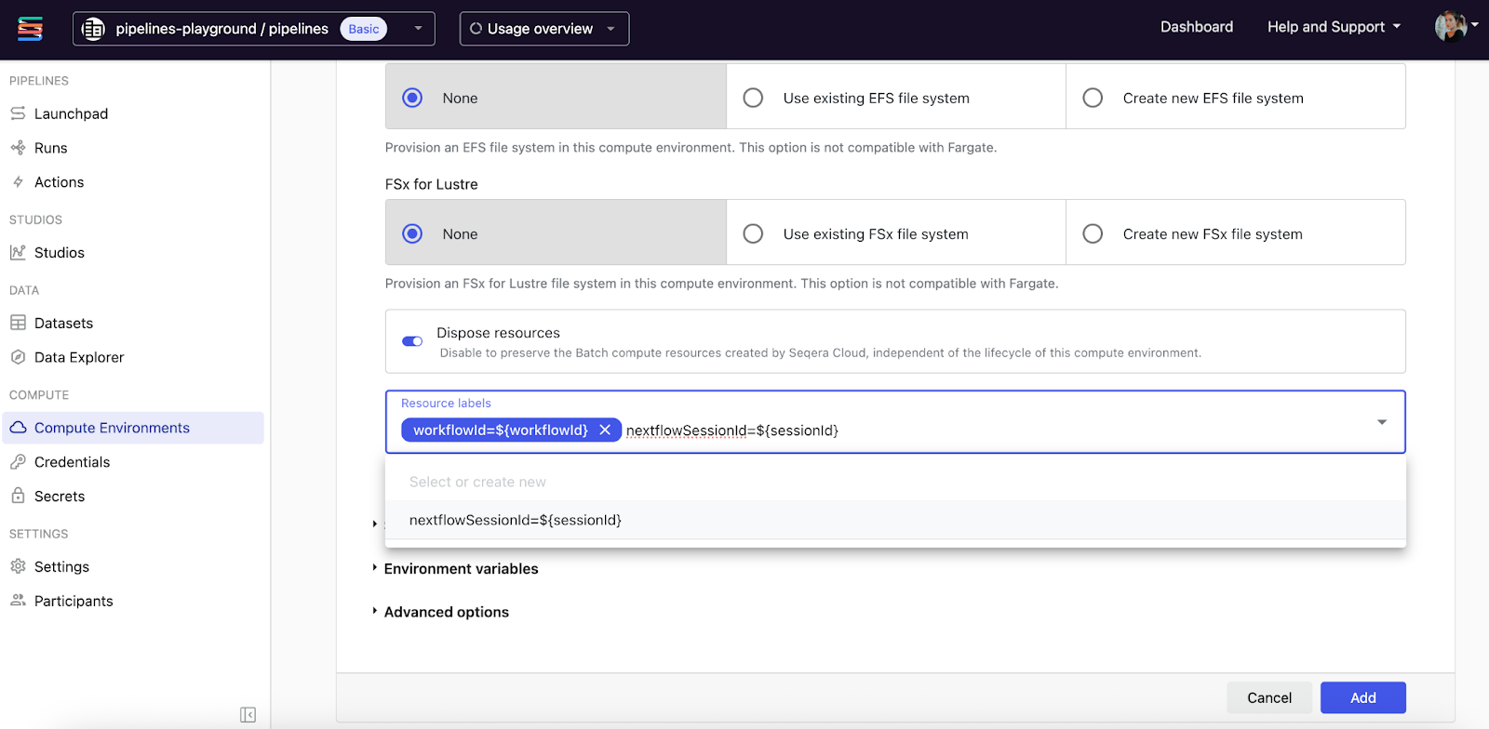Collapse the sidebar with panel icon
Image resolution: width=1489 pixels, height=729 pixels.
[248, 714]
